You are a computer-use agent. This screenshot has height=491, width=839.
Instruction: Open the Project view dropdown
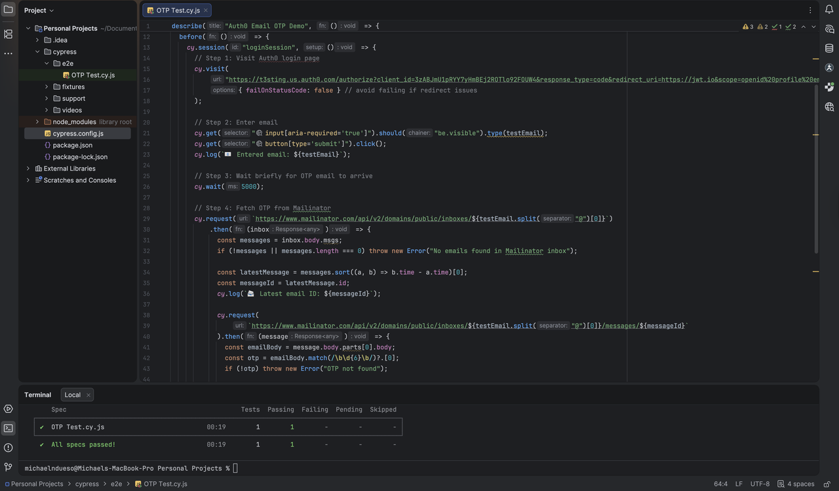point(39,10)
